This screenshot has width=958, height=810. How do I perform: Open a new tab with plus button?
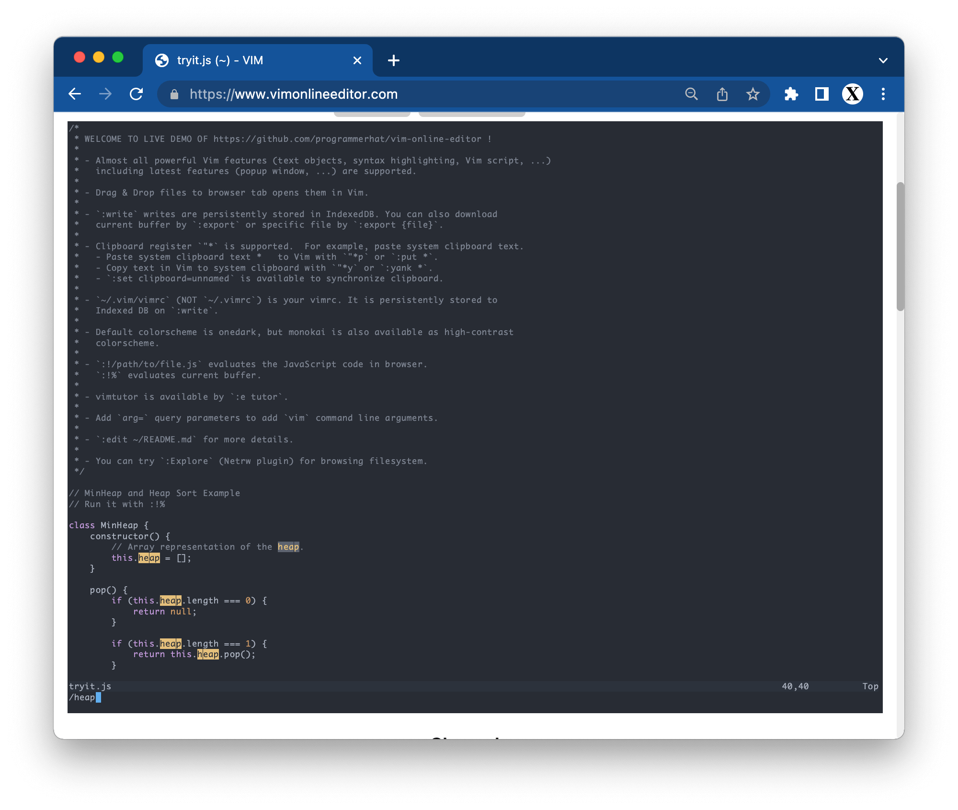click(393, 60)
